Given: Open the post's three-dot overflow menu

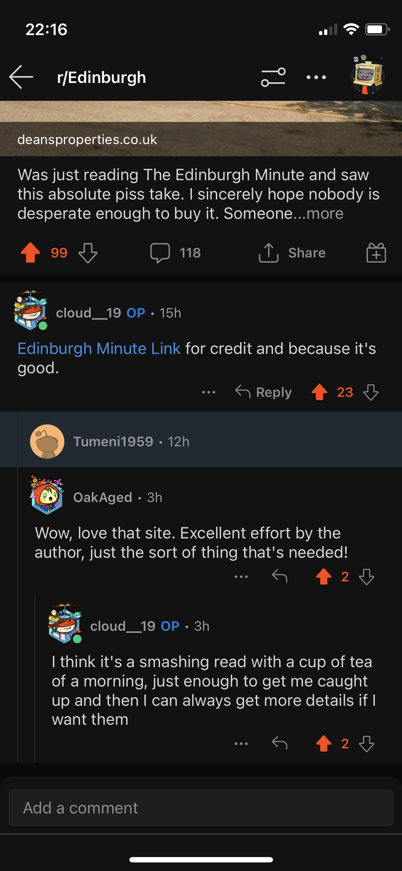Looking at the screenshot, I should pos(316,77).
